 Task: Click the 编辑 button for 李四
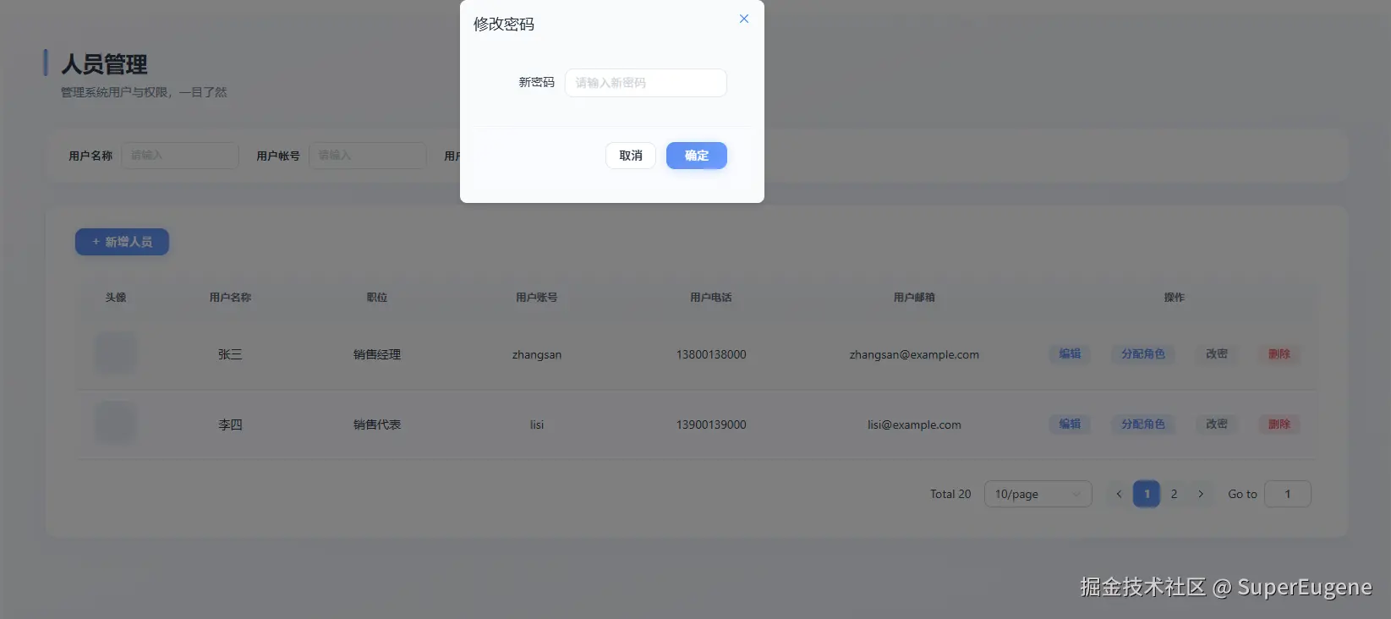[1070, 425]
